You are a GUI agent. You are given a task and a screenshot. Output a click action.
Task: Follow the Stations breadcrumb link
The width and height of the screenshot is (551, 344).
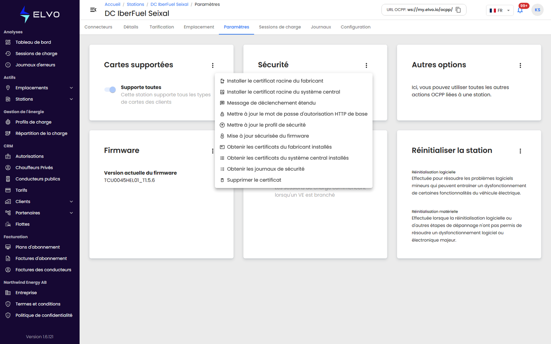click(x=135, y=4)
